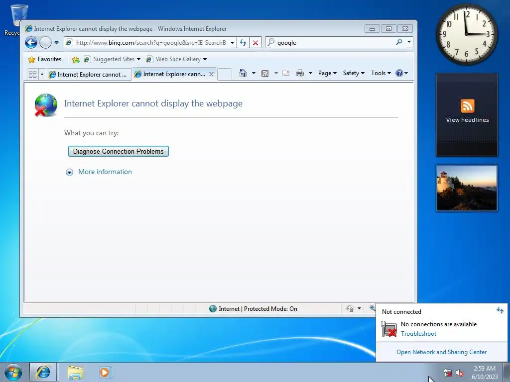Open a new tab button
Image resolution: width=510 pixels, height=382 pixels.
point(225,75)
